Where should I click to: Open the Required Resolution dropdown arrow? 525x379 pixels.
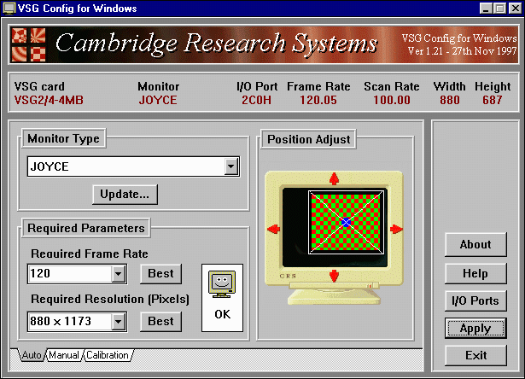[x=120, y=322]
